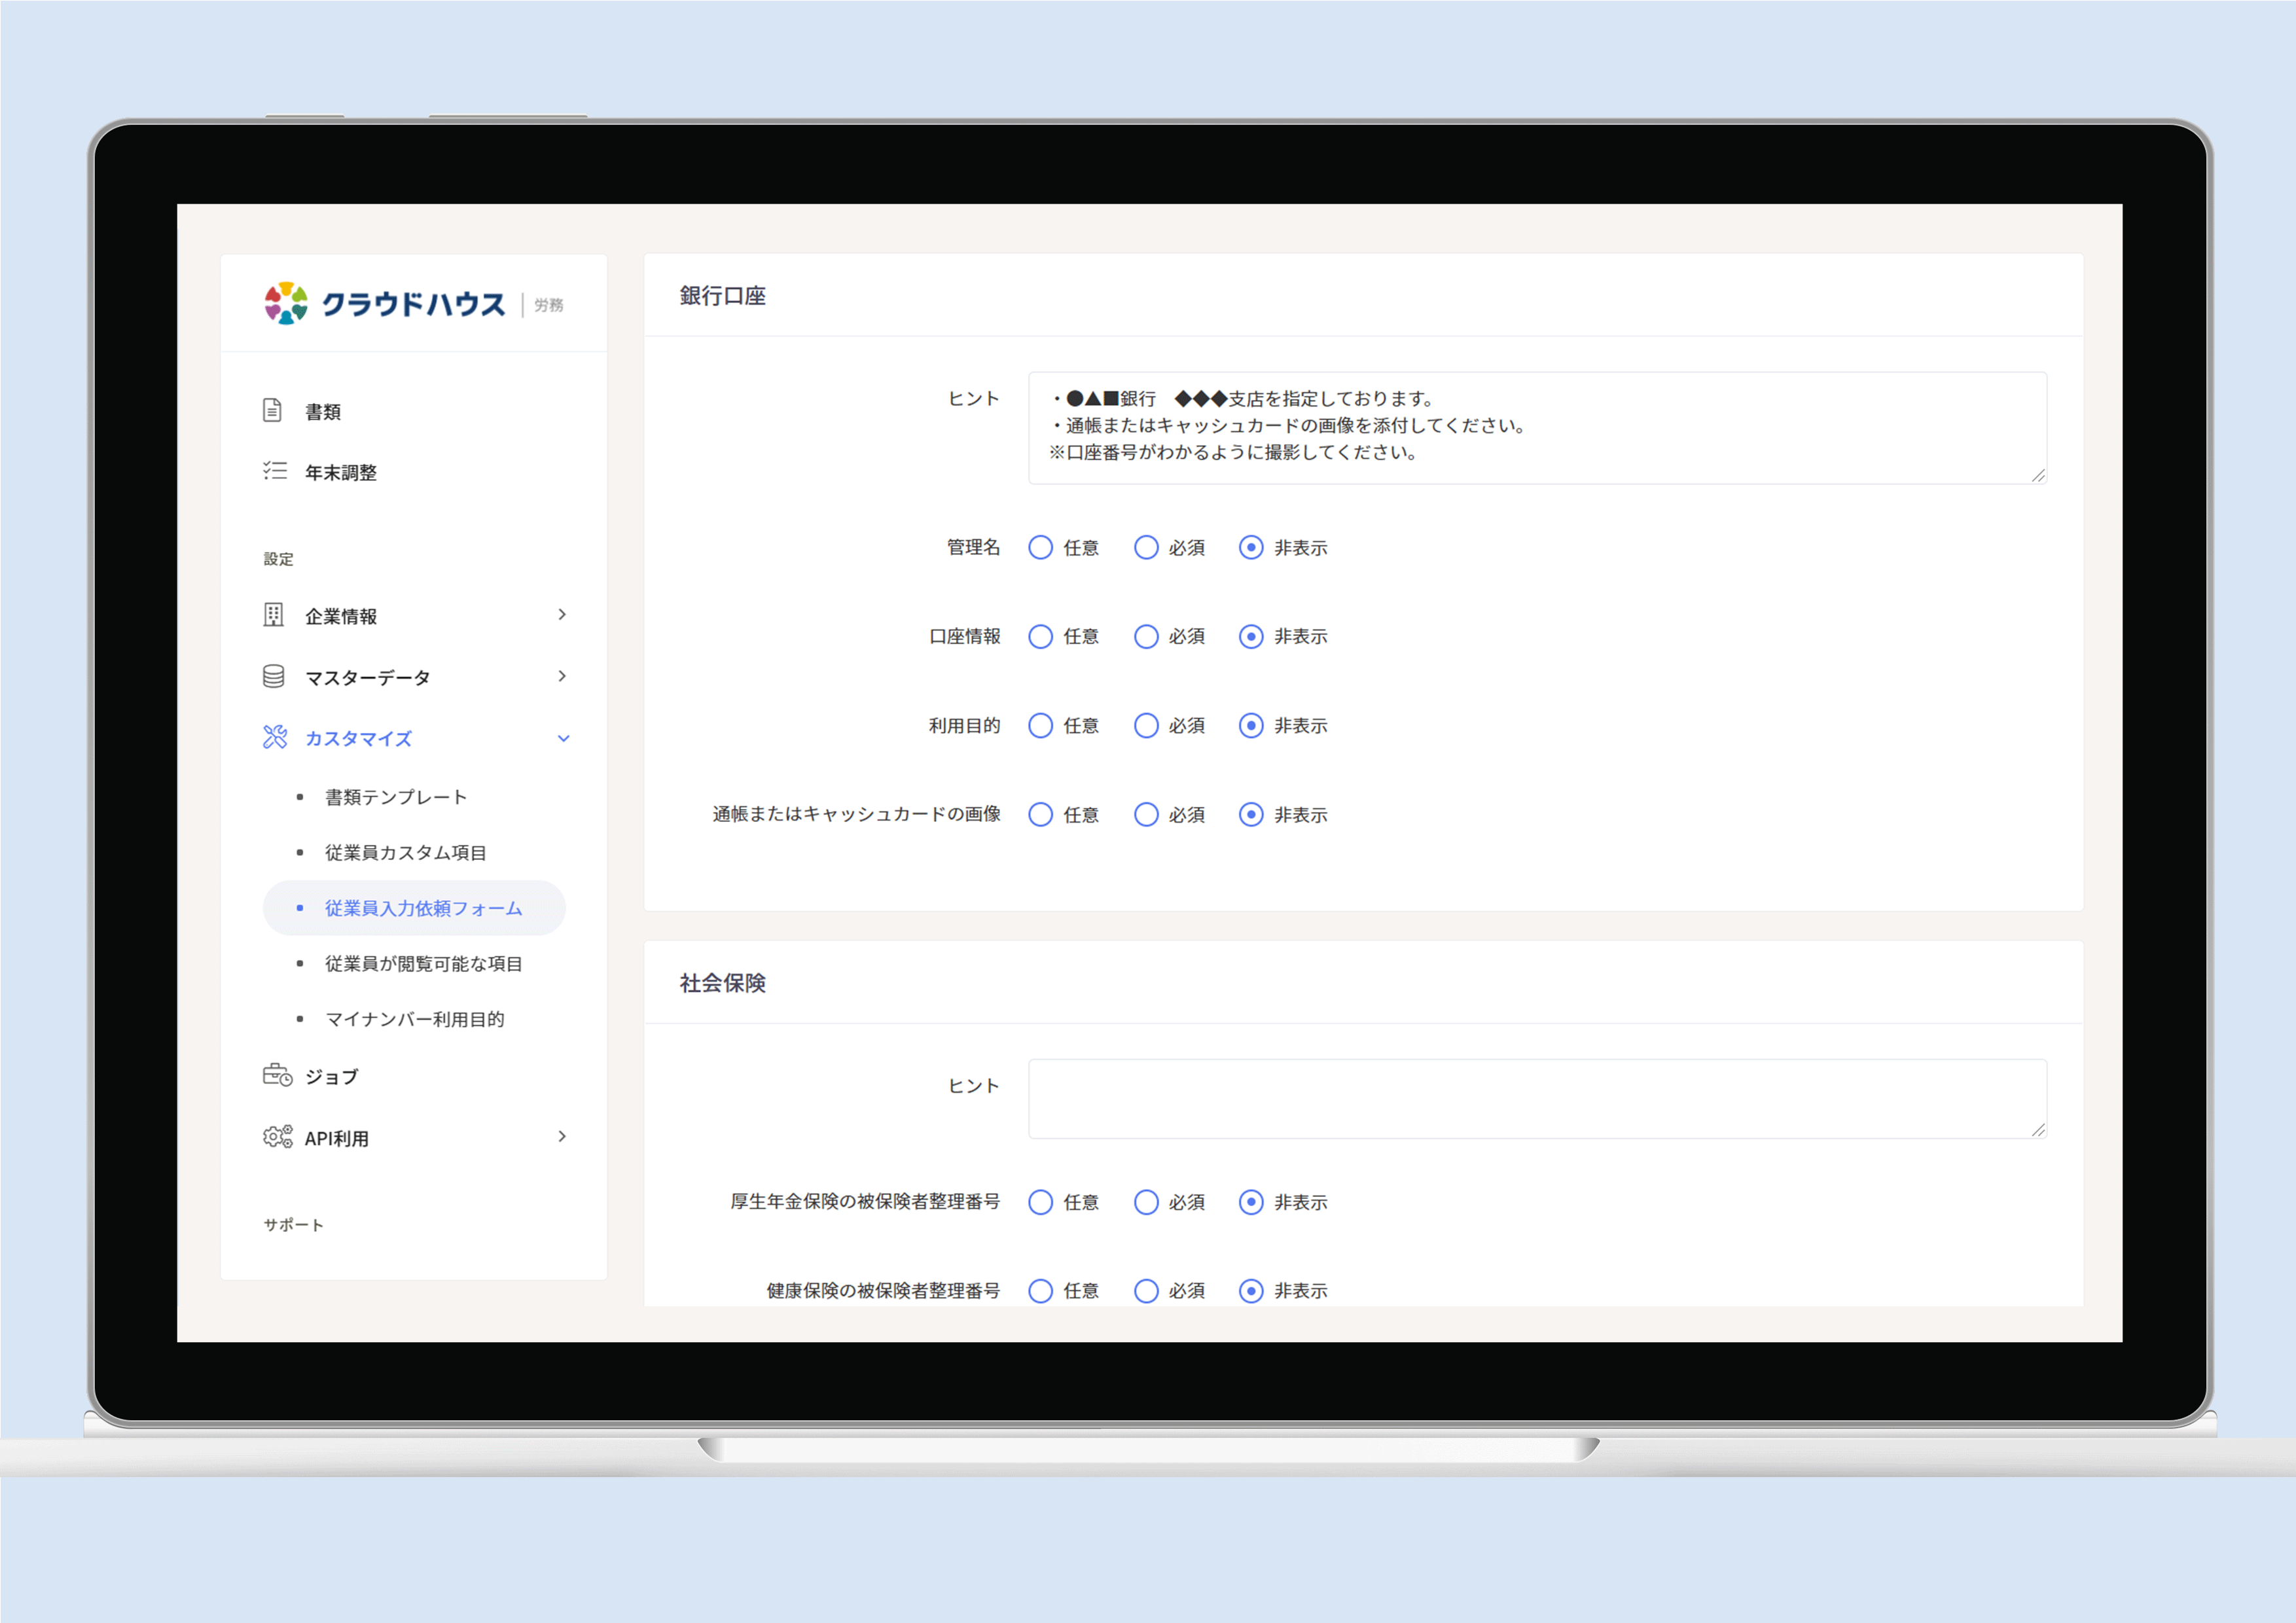Click the ジョブ briefcase clock icon
Viewport: 2296px width, 1623px height.
tap(277, 1076)
